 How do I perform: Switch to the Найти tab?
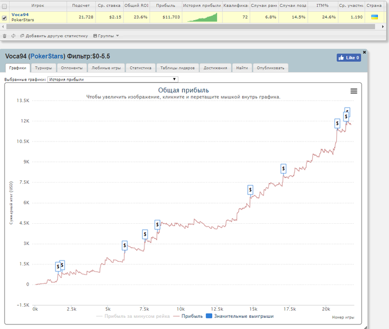242,68
